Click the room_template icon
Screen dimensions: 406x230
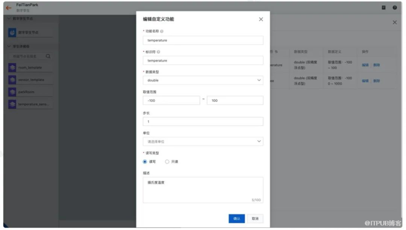[x=12, y=67]
